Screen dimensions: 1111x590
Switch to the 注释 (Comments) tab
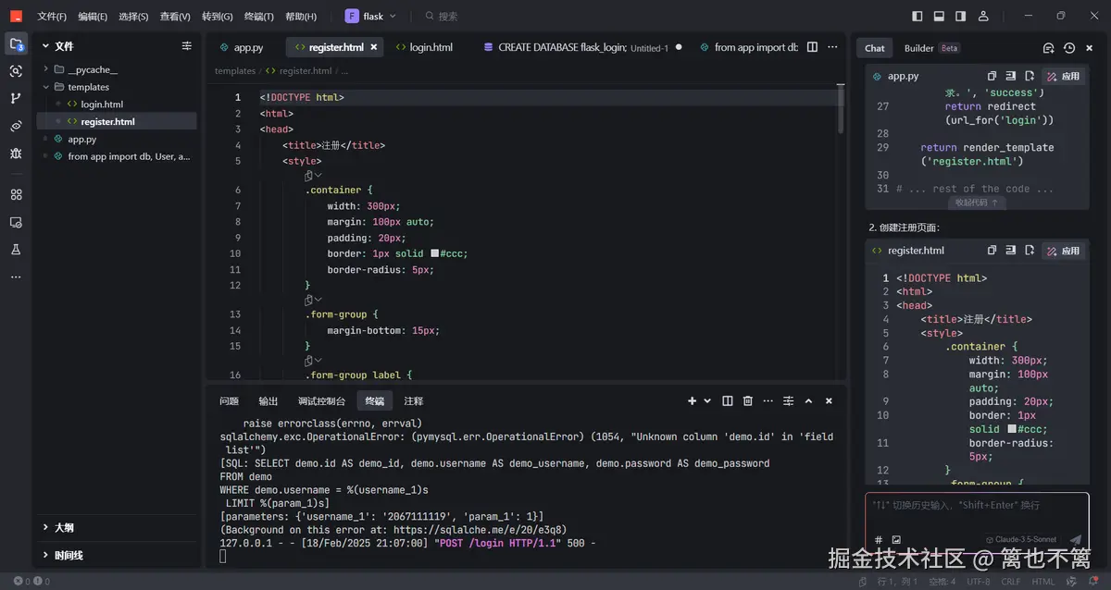click(413, 401)
